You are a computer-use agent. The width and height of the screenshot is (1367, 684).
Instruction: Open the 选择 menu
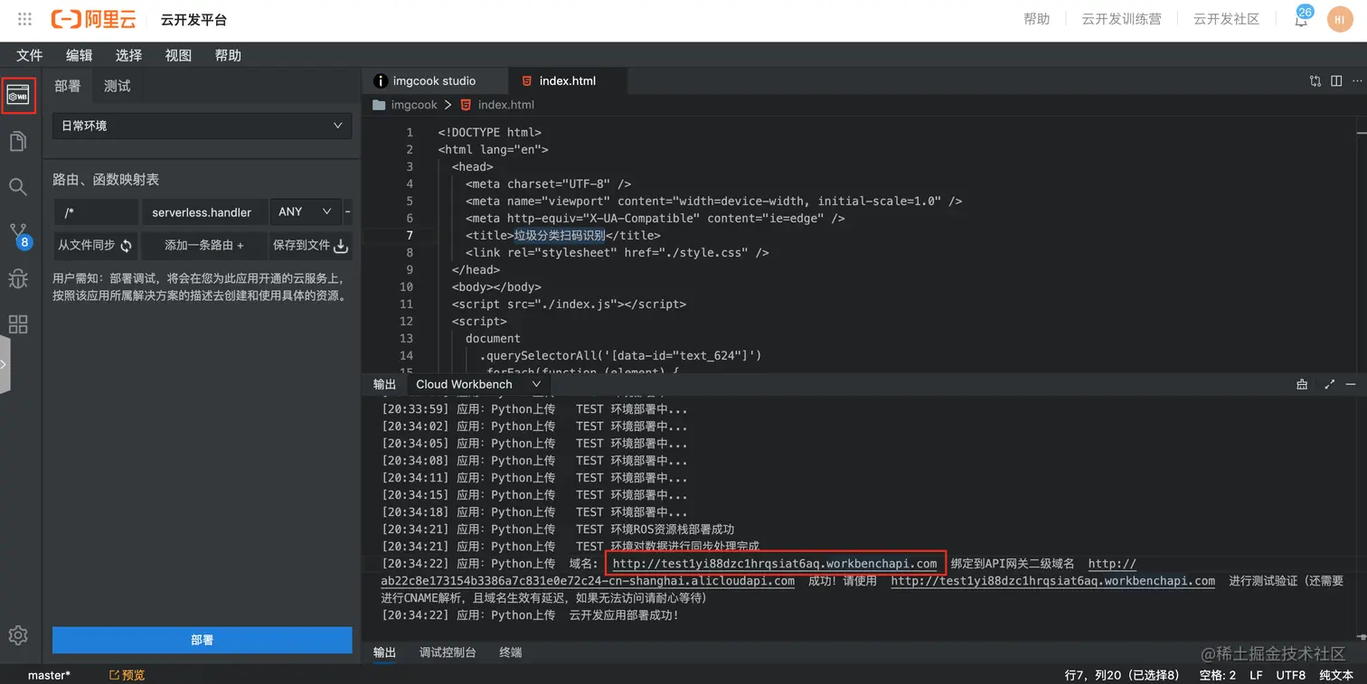coord(129,55)
